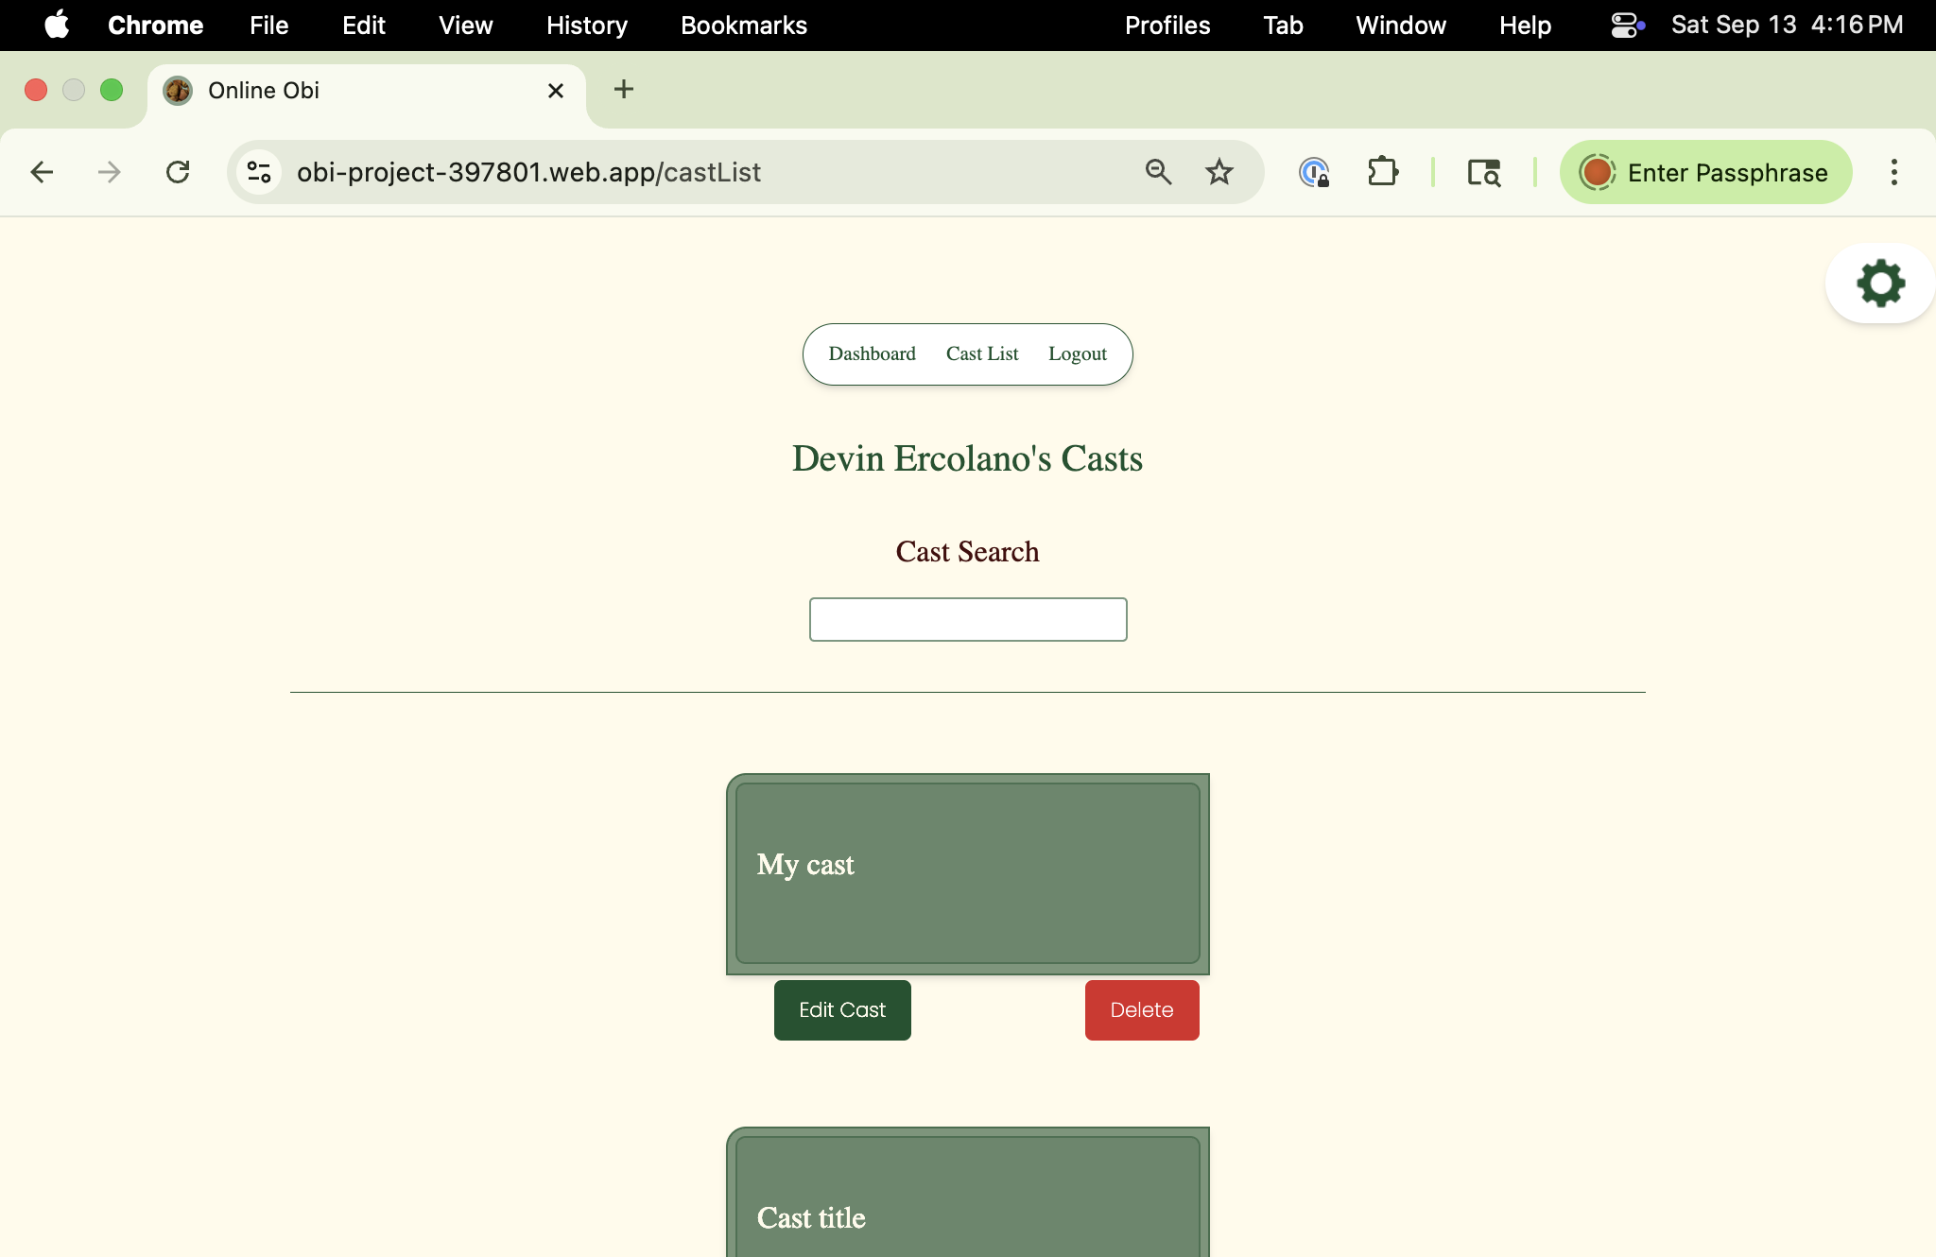Delete the My cast entry
Image resolution: width=1936 pixels, height=1257 pixels.
pyautogui.click(x=1141, y=1009)
